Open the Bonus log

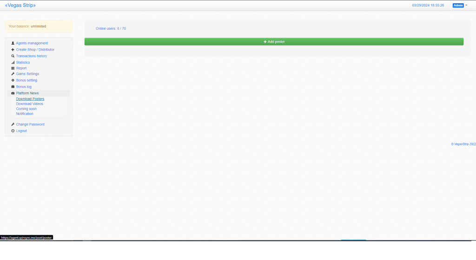coord(24,87)
